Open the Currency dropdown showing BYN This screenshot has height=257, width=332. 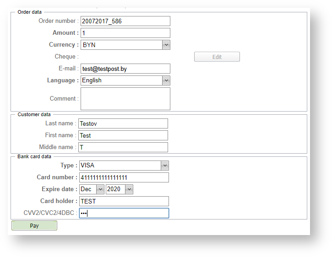click(x=125, y=45)
